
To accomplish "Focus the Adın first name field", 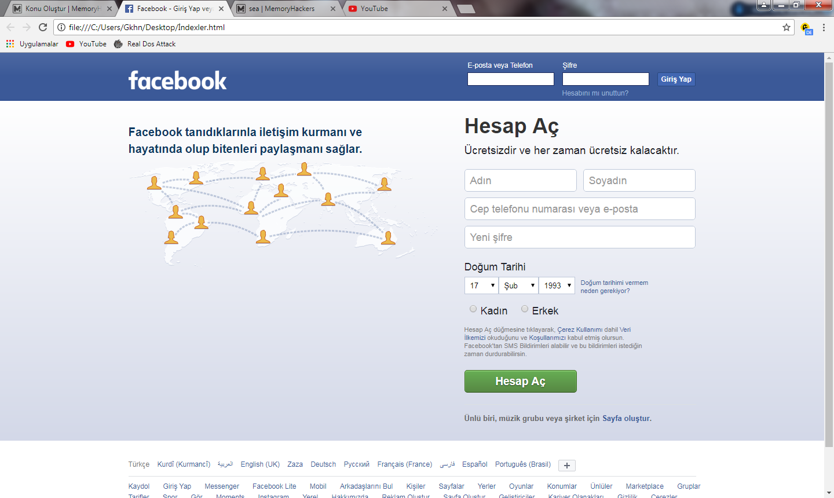I will click(x=521, y=180).
